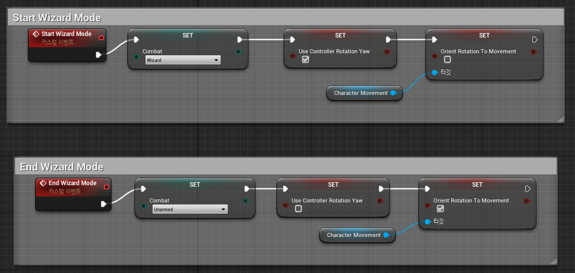Click resize handle of Start Wizard Mode comment box

[561, 119]
